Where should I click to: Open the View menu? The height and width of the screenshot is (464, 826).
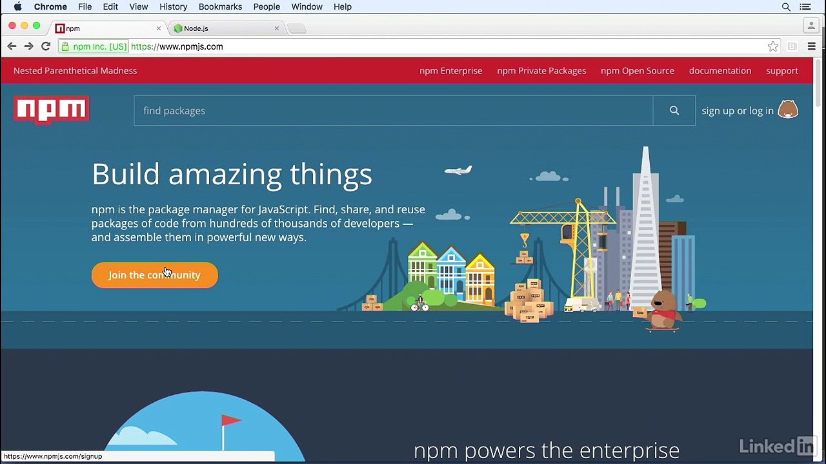(x=139, y=6)
